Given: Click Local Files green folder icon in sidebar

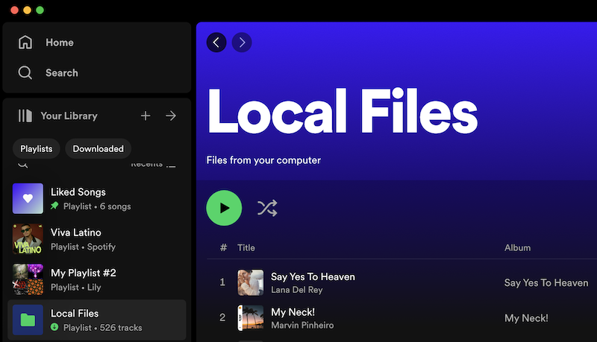Looking at the screenshot, I should [x=28, y=320].
